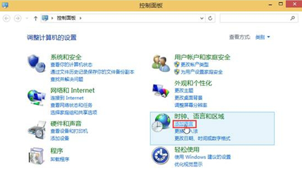Viewport: 302px width, 183px height.
Task: Click 调整屏幕分辨率 link
Action: point(191,105)
